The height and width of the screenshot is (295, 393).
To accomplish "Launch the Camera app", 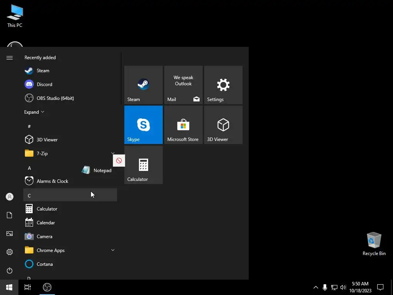I will tap(70, 236).
